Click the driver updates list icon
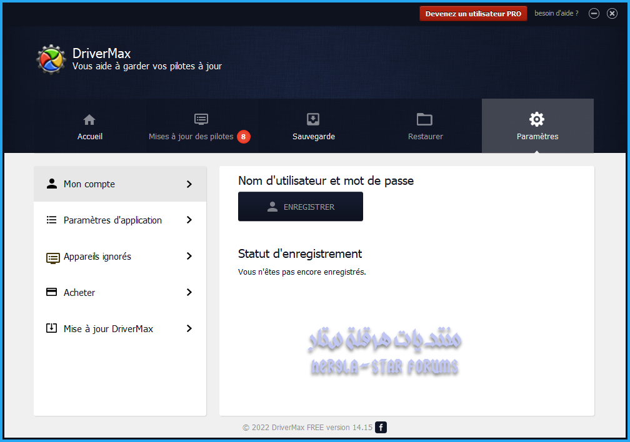Viewport: 630px width, 442px height. coord(201,119)
